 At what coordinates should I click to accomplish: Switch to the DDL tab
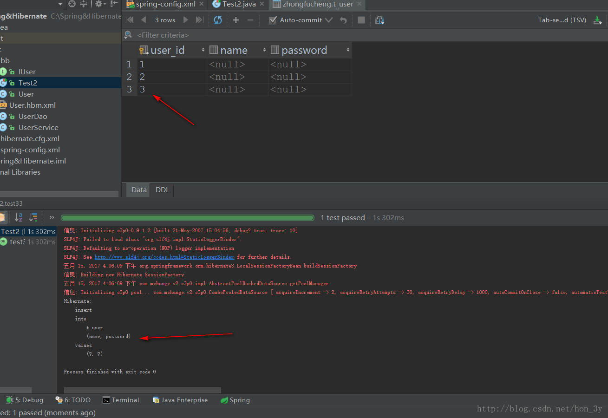[x=163, y=189]
